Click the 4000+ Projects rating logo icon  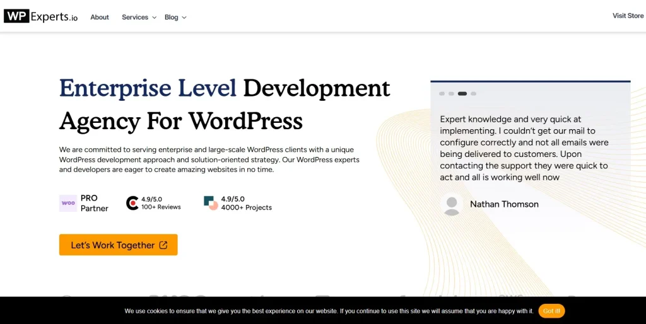pos(211,203)
